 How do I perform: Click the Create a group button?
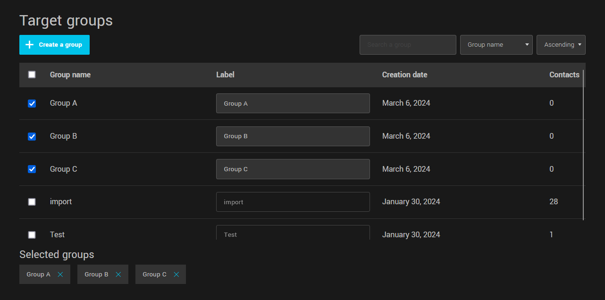pyautogui.click(x=54, y=45)
